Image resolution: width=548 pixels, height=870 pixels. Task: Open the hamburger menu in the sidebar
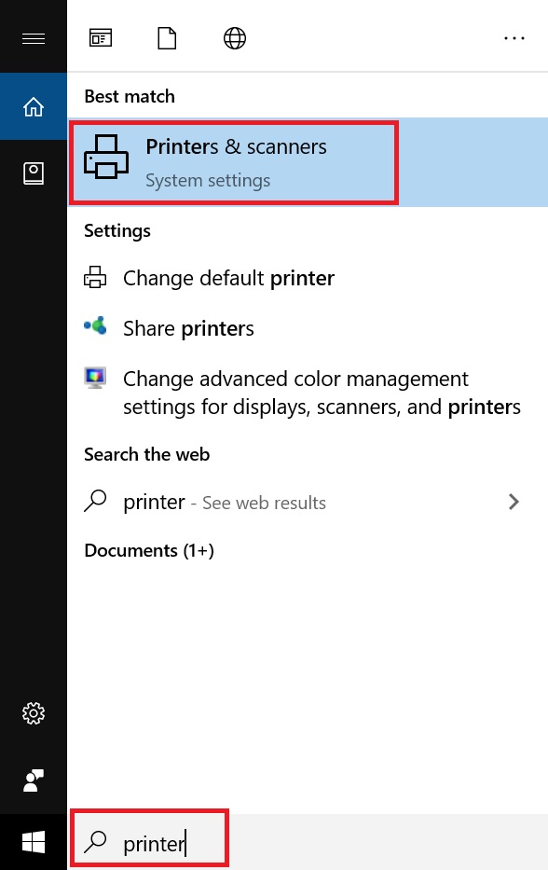(34, 38)
